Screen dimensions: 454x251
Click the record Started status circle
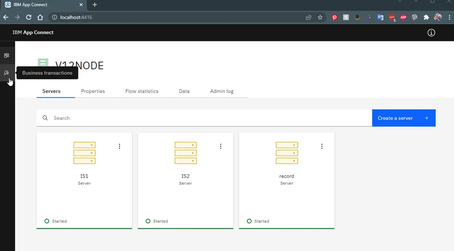(x=249, y=221)
